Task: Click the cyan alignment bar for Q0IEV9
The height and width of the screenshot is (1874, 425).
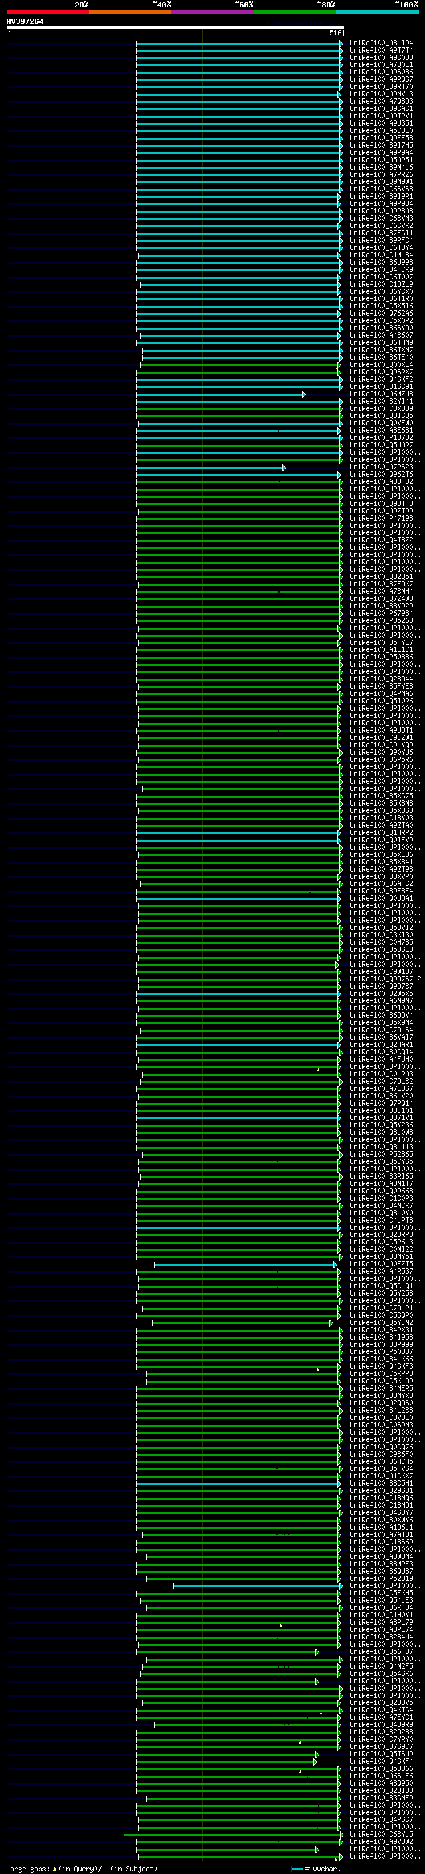Action: (x=238, y=840)
